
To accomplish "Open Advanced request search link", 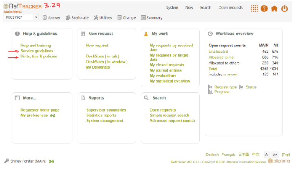I will (x=172, y=120).
